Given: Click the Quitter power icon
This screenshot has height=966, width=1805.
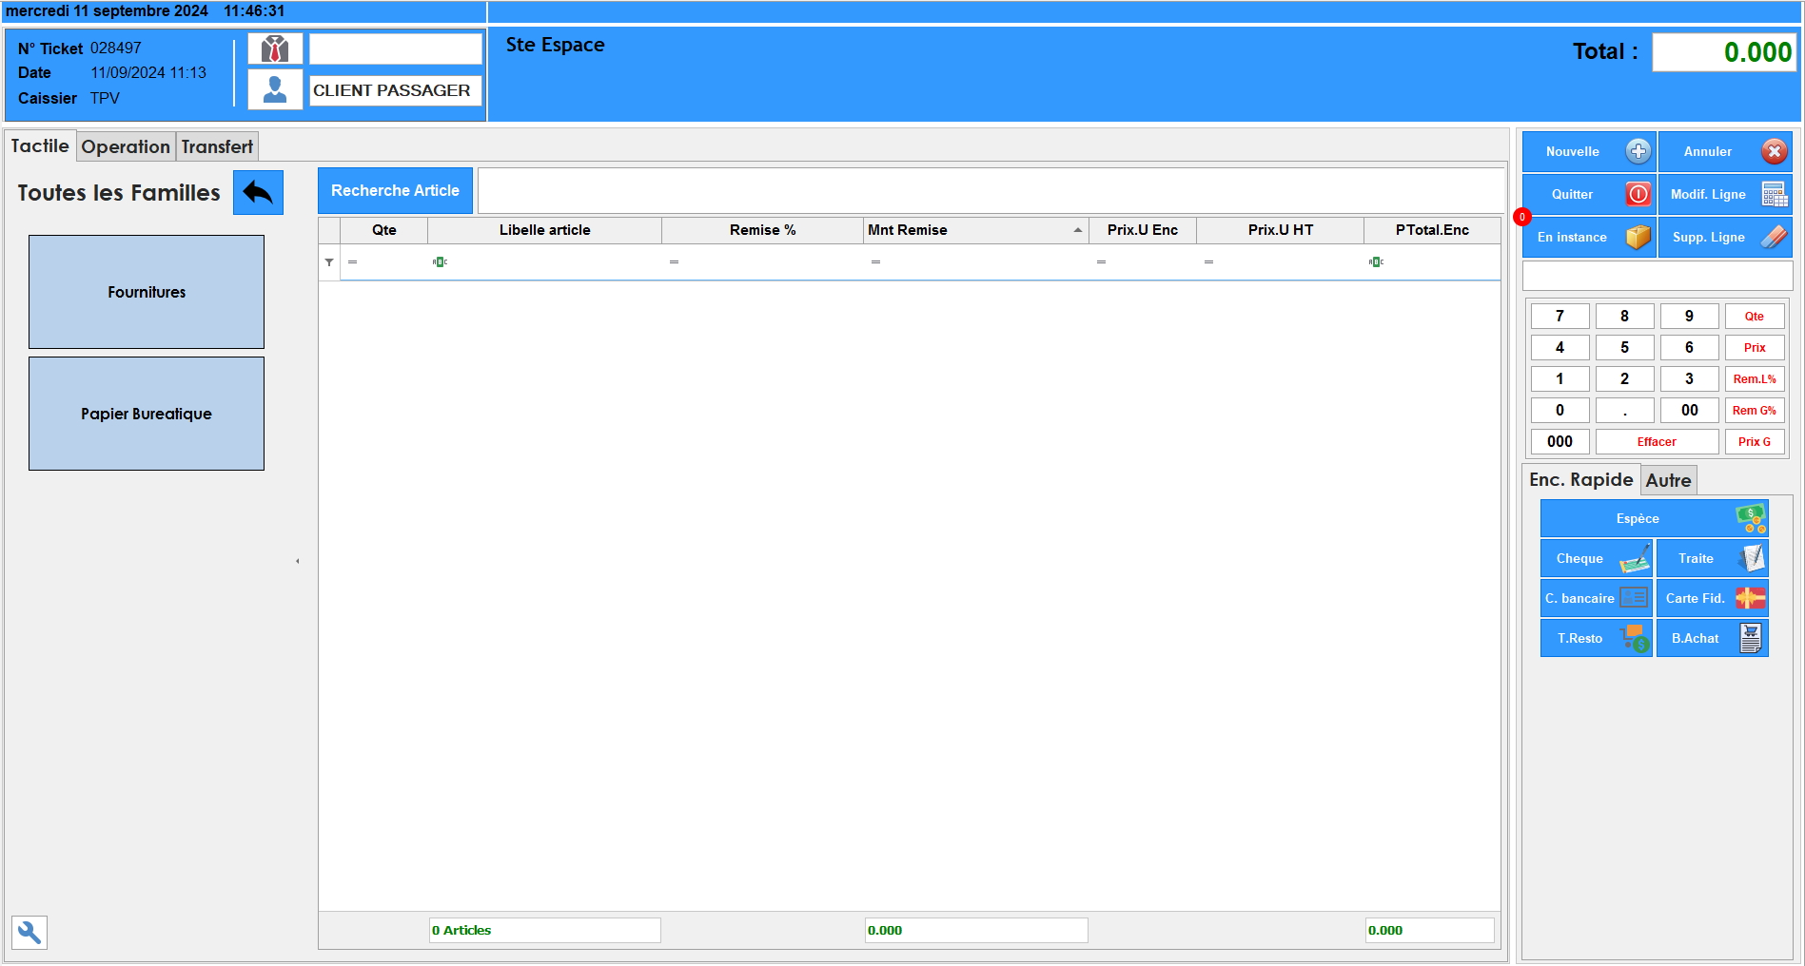Looking at the screenshot, I should click(1638, 194).
